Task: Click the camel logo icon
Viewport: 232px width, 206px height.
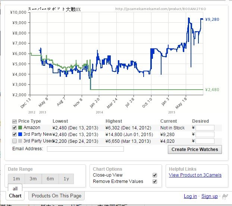Action: pyautogui.click(x=225, y=196)
